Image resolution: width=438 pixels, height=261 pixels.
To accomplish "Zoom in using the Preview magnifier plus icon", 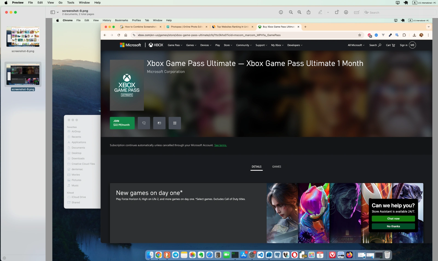I will coord(299,12).
